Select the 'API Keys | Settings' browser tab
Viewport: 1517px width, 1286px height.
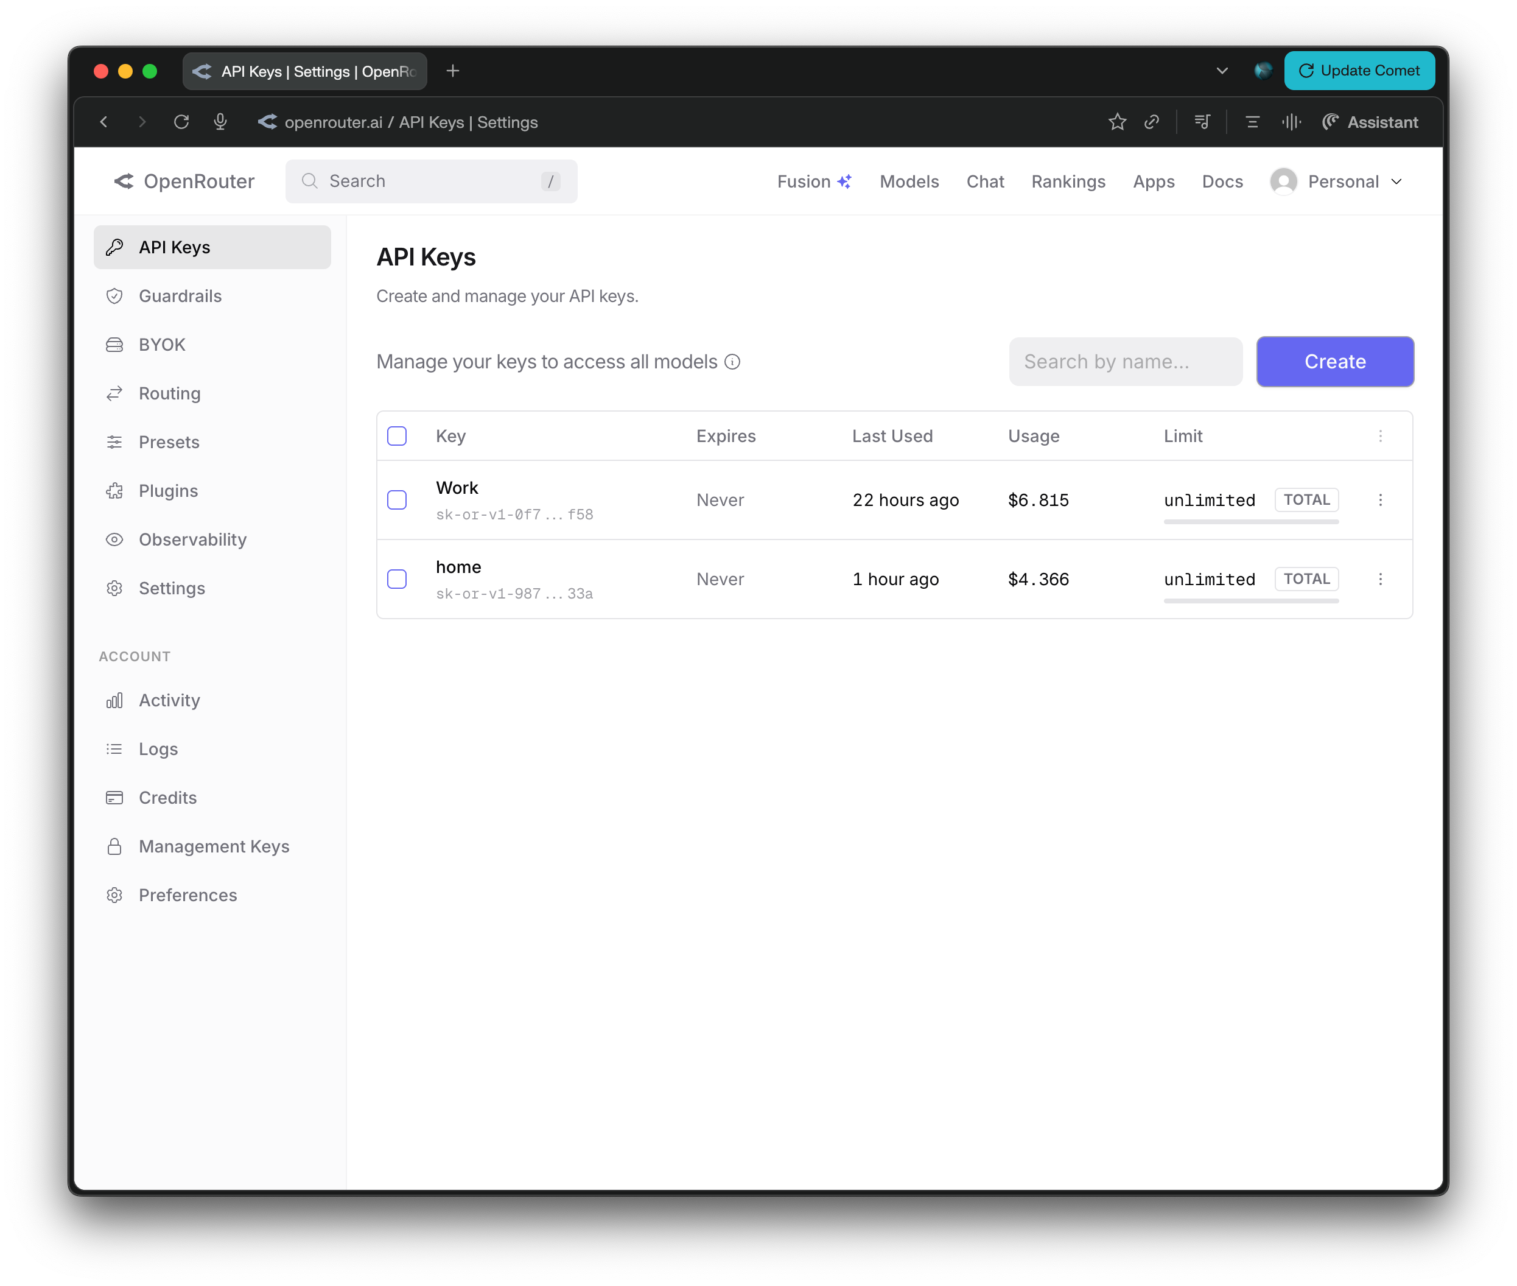pos(305,71)
